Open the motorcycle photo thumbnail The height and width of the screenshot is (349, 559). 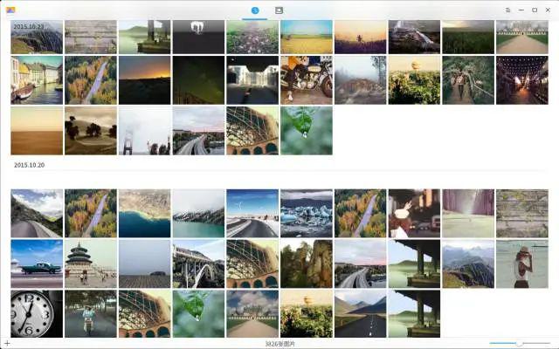307,80
